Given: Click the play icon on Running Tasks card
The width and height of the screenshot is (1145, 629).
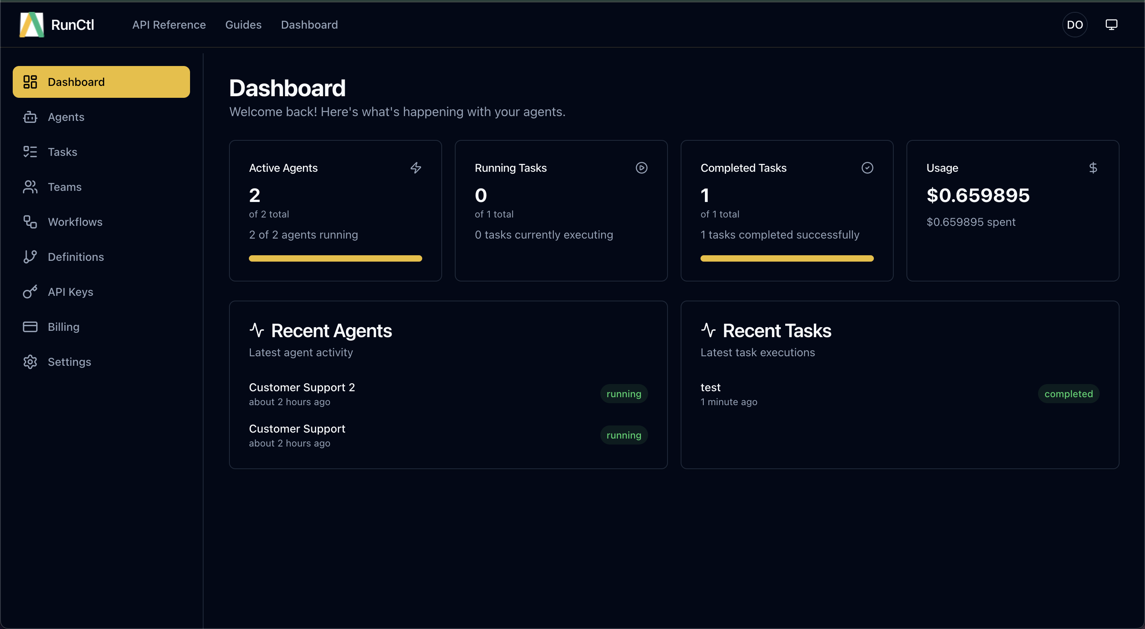Looking at the screenshot, I should (x=641, y=168).
